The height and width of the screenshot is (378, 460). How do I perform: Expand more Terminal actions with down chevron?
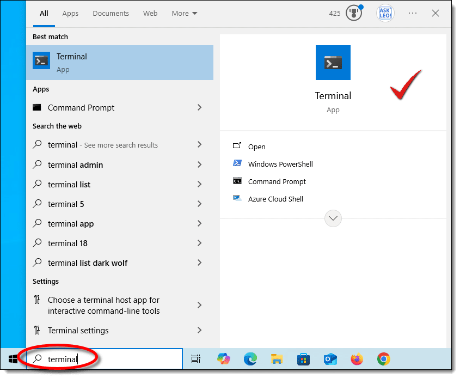coord(333,218)
